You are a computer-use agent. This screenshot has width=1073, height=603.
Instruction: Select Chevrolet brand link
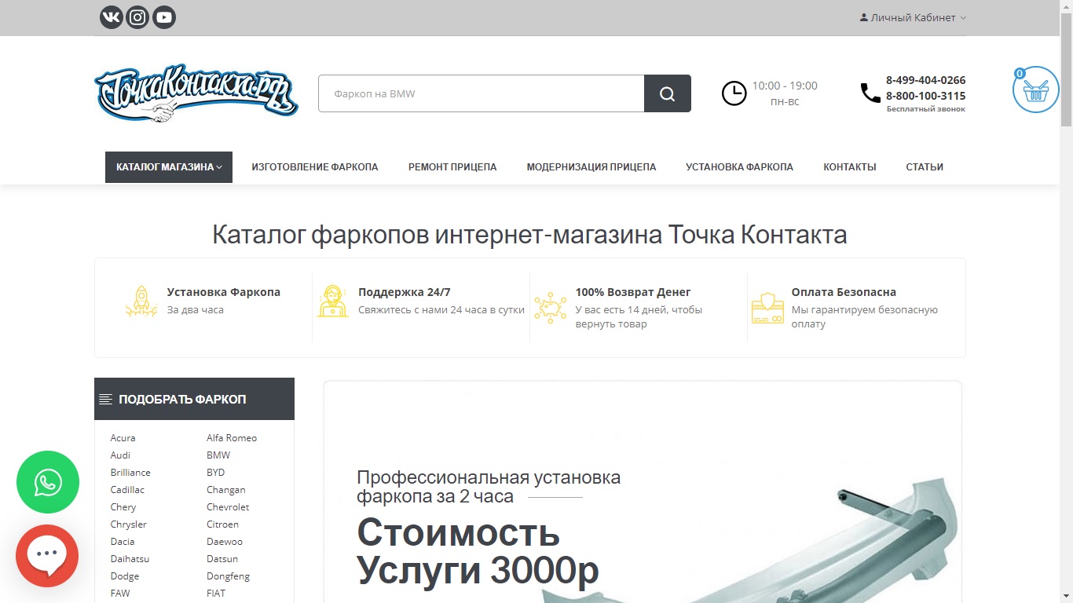228,507
